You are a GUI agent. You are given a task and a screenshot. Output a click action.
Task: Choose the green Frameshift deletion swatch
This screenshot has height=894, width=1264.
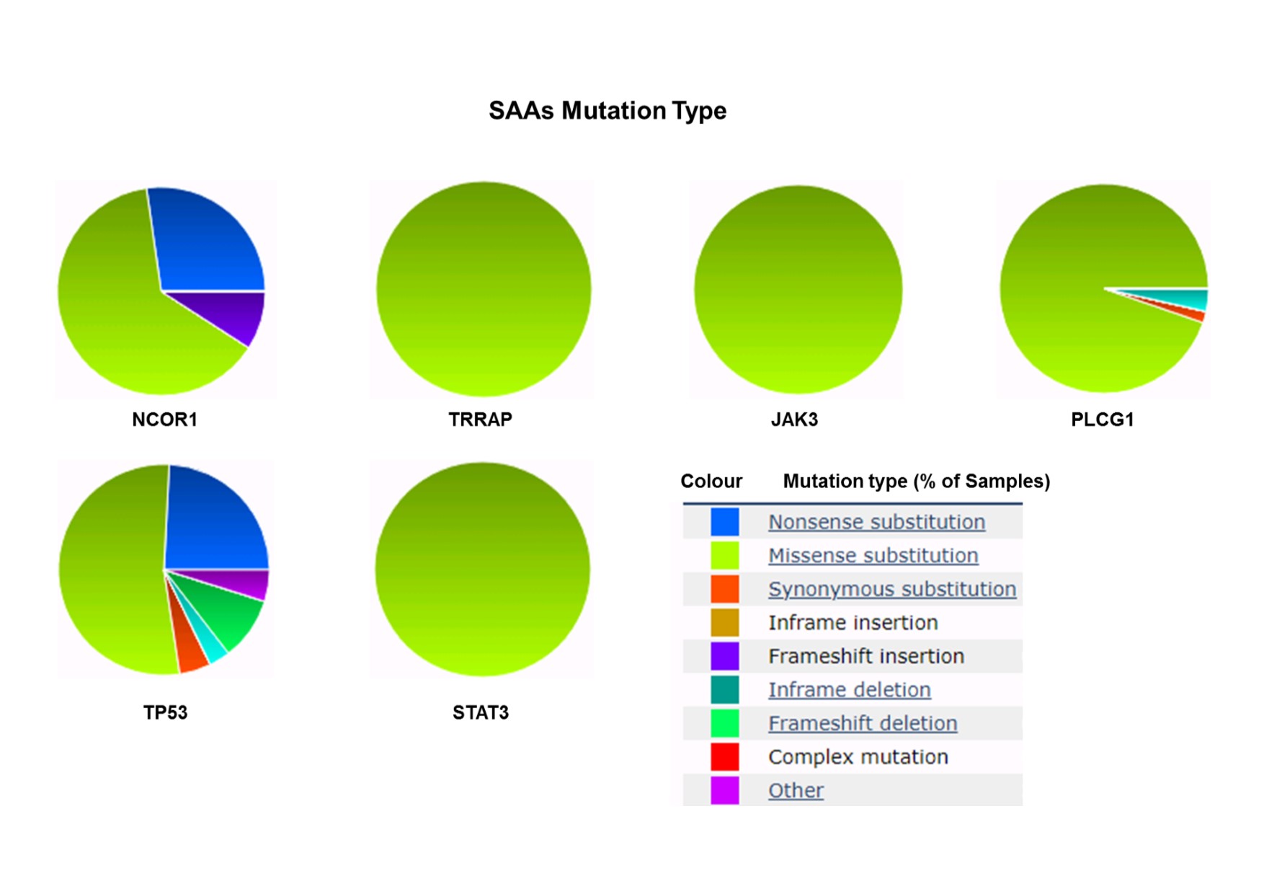pos(724,723)
